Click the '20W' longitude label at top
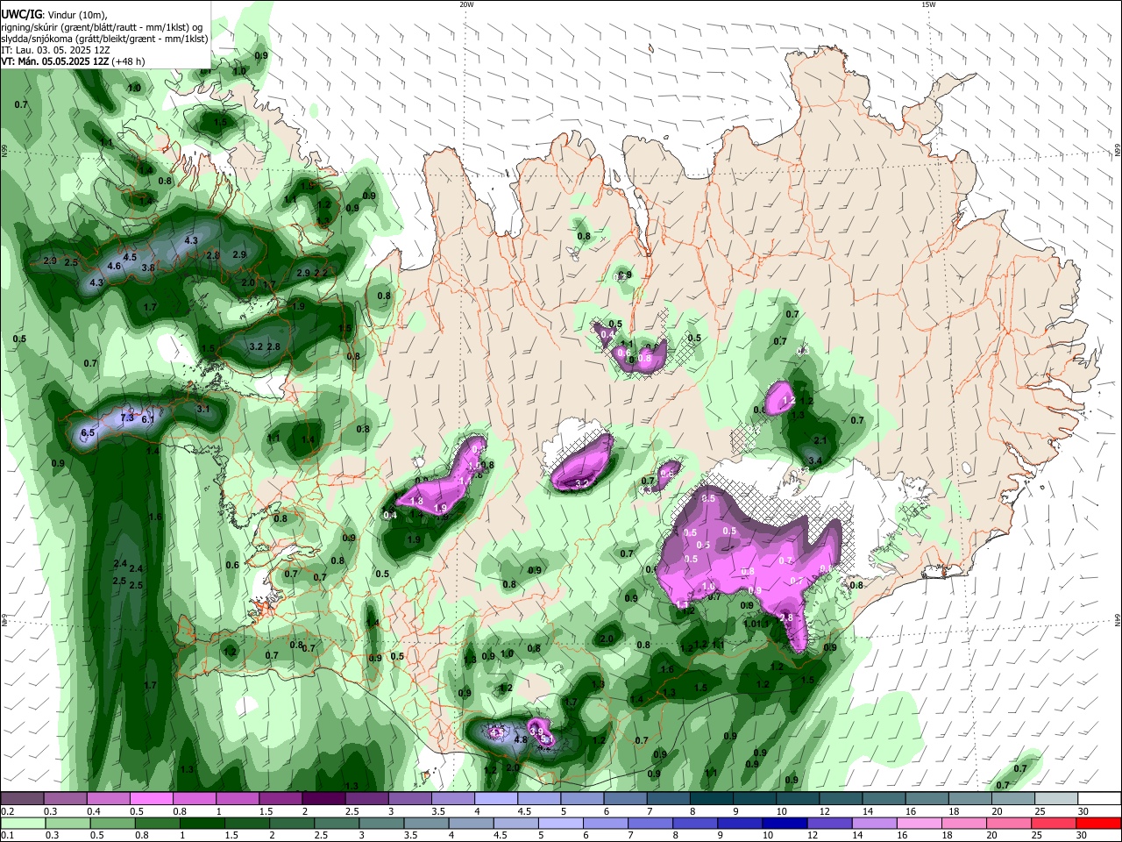This screenshot has height=842, width=1122. [466, 4]
